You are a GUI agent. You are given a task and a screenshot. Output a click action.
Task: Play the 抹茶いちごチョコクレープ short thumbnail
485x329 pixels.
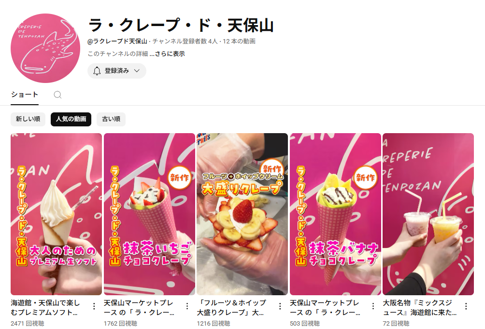click(149, 214)
